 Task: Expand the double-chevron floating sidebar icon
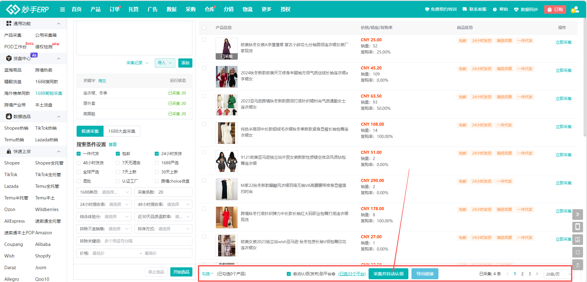coord(578,214)
